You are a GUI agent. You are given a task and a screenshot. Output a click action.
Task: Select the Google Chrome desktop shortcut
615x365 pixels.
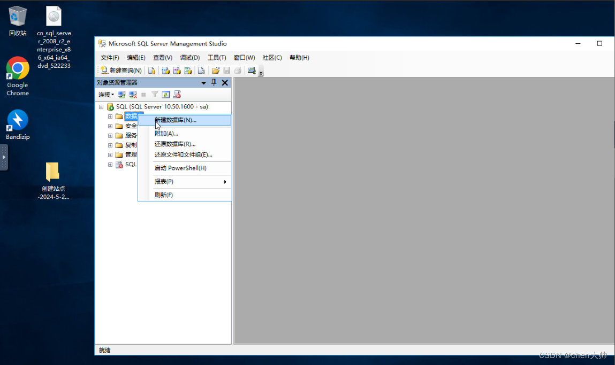(x=18, y=76)
